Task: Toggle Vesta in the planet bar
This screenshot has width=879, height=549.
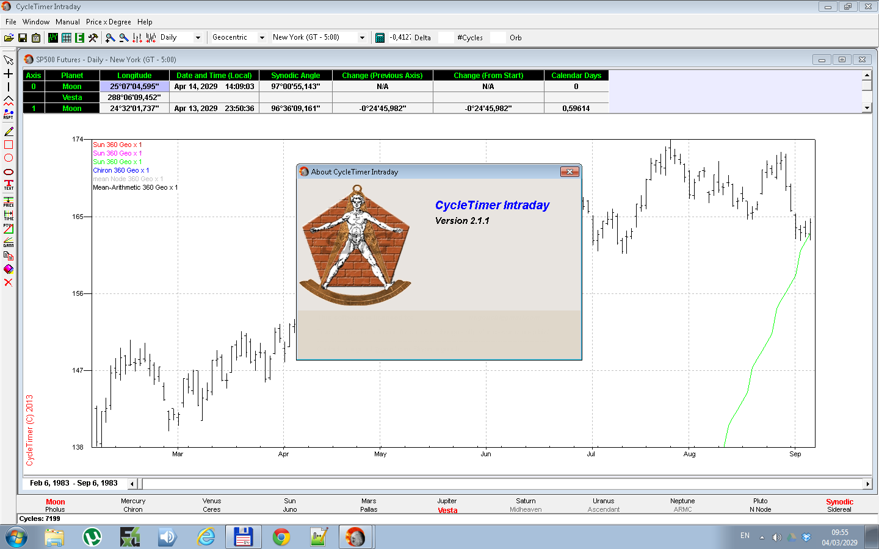Action: point(447,511)
